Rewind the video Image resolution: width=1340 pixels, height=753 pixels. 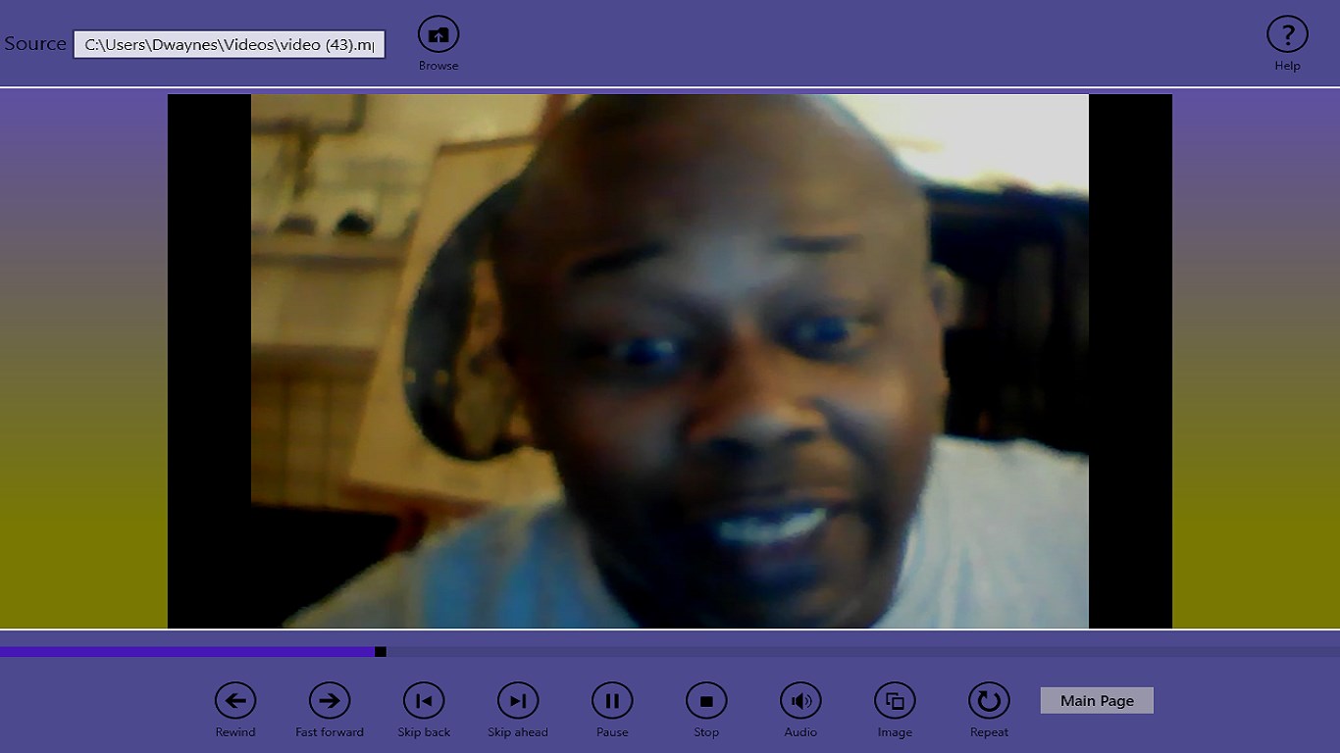pos(234,700)
